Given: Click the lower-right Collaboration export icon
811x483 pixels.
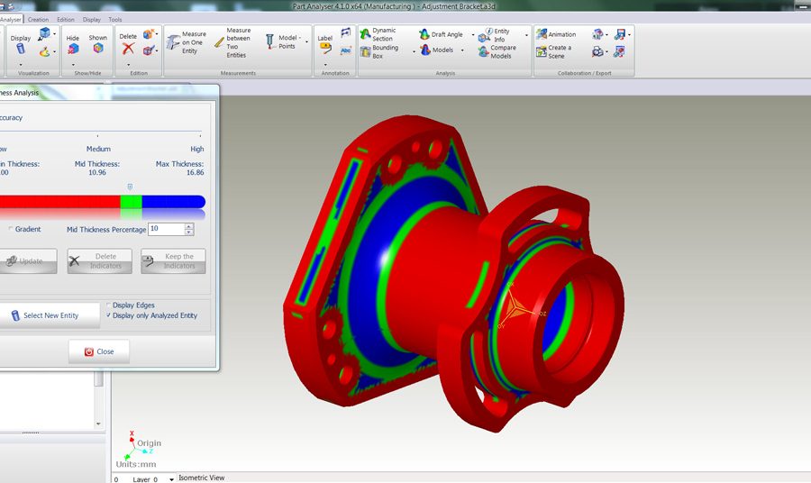Looking at the screenshot, I should 619,51.
